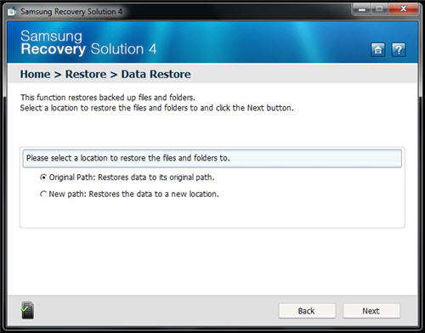Screen dimensions: 425x333
Task: Go to the Home screen icon
Action: point(378,50)
